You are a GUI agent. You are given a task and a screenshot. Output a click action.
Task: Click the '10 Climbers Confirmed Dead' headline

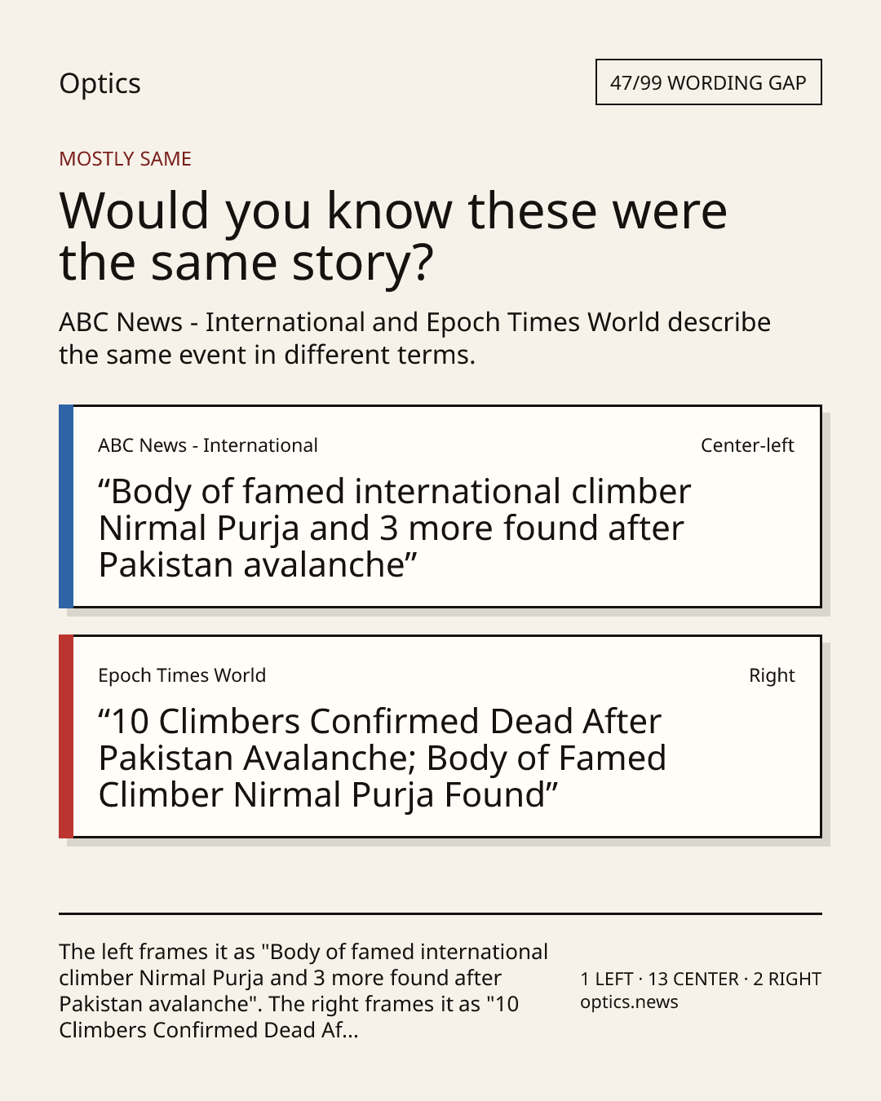pyautogui.click(x=383, y=758)
